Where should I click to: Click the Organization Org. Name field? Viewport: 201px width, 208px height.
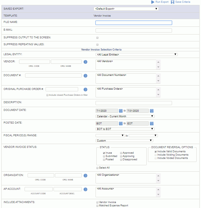(x=68, y=175)
